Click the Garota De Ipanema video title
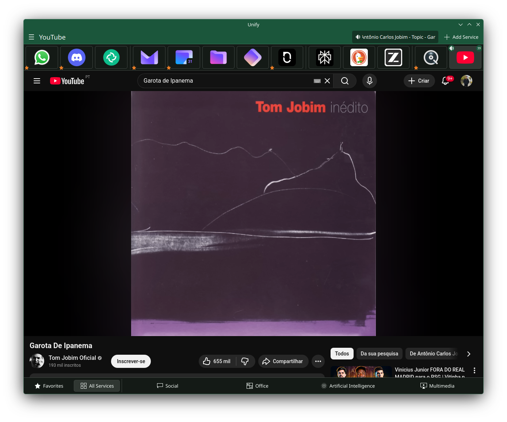Image resolution: width=507 pixels, height=422 pixels. 61,346
